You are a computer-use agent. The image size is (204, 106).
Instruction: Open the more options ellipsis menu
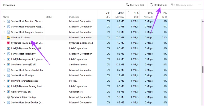click(199, 5)
